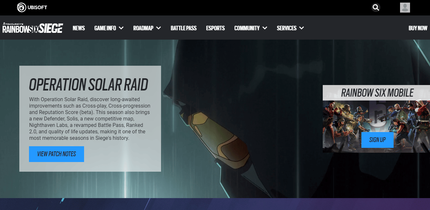
Task: Open search with the magnifier icon
Action: click(x=376, y=7)
